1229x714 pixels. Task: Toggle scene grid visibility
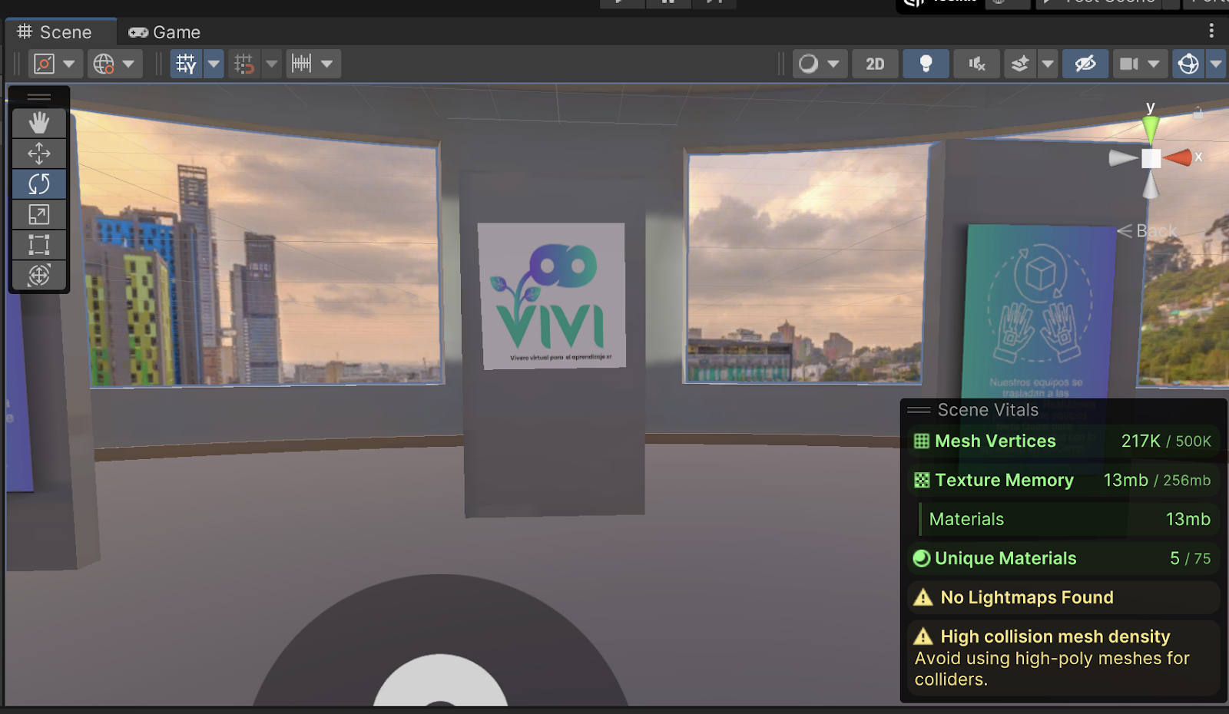(186, 64)
